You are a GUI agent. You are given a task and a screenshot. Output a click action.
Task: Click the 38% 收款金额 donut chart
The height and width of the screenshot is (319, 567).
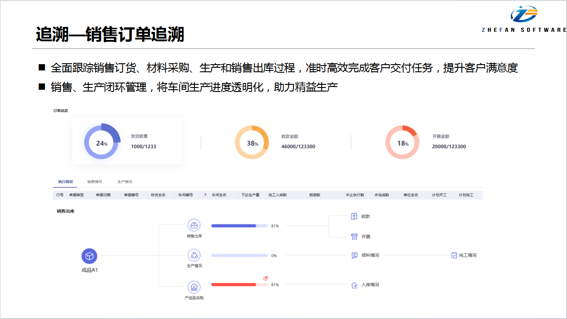pyautogui.click(x=252, y=142)
